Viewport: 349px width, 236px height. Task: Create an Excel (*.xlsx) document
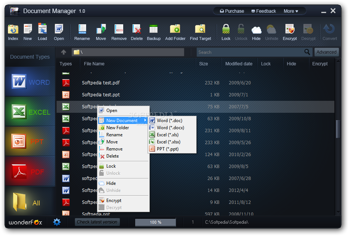[x=172, y=142]
